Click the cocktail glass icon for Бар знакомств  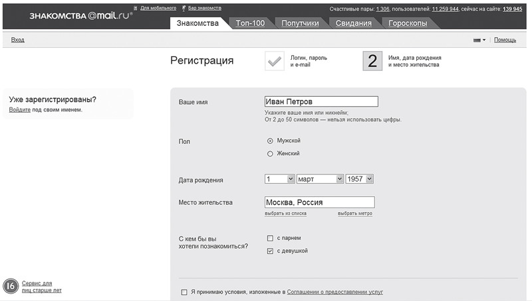pyautogui.click(x=184, y=8)
